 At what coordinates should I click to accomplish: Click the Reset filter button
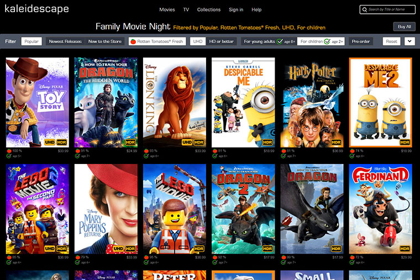(391, 41)
